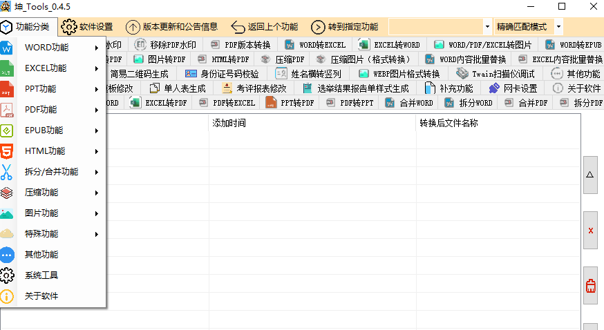Screen dimensions: 604x330
Task: Open 压缩图片（格式转换）function
Action: click(364, 59)
